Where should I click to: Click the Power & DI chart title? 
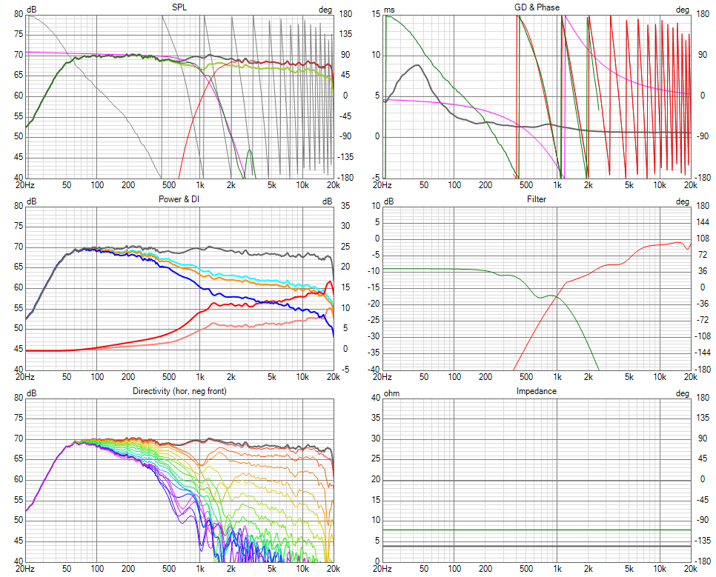click(x=179, y=199)
